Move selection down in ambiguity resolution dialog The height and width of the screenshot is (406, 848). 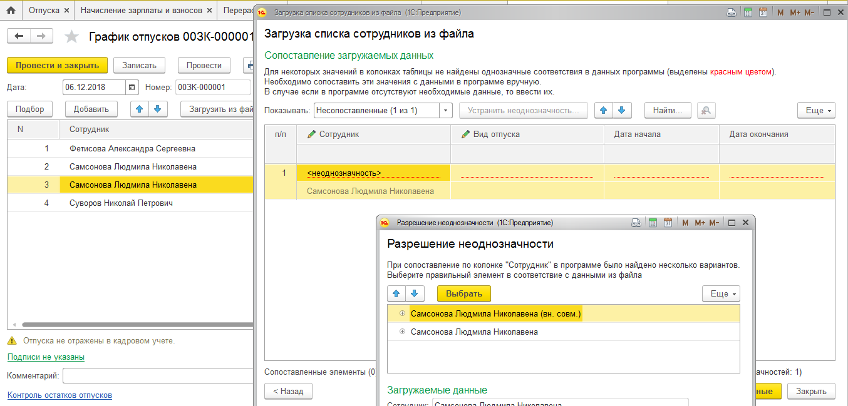pos(415,293)
